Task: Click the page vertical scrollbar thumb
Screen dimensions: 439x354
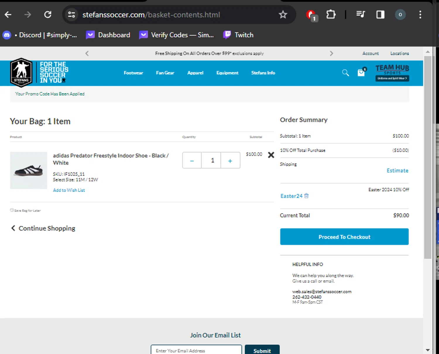Action: (x=428, y=157)
